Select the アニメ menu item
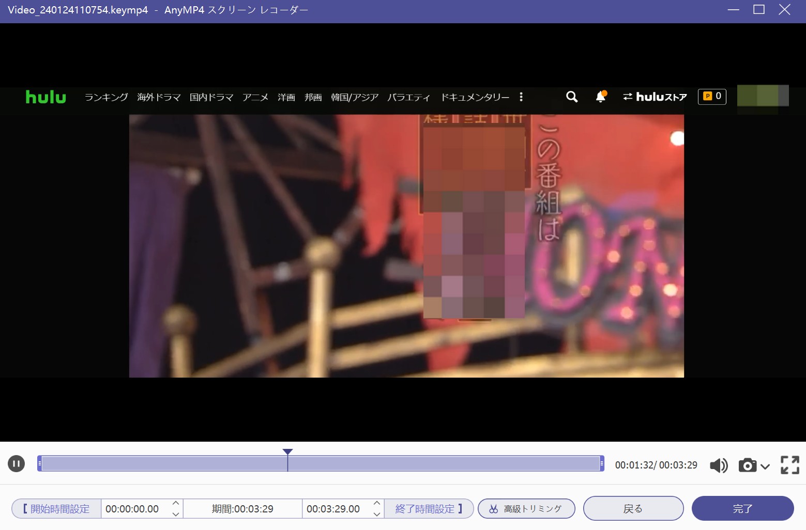The image size is (806, 530). [x=255, y=97]
